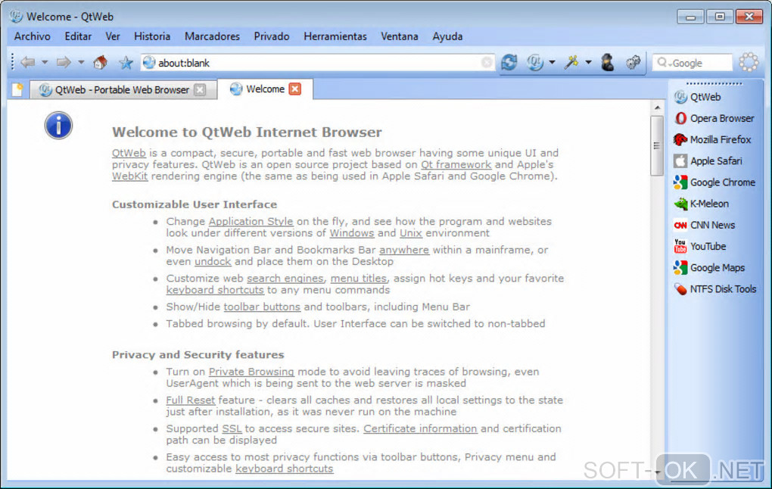772x489 pixels.
Task: Open the Historia menu
Action: tap(152, 36)
